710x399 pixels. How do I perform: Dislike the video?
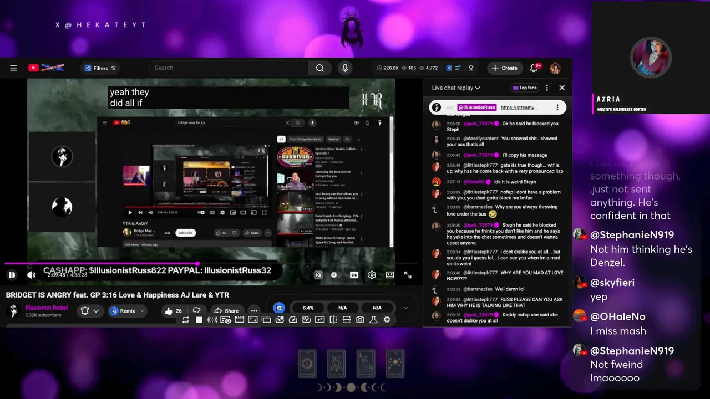point(196,311)
